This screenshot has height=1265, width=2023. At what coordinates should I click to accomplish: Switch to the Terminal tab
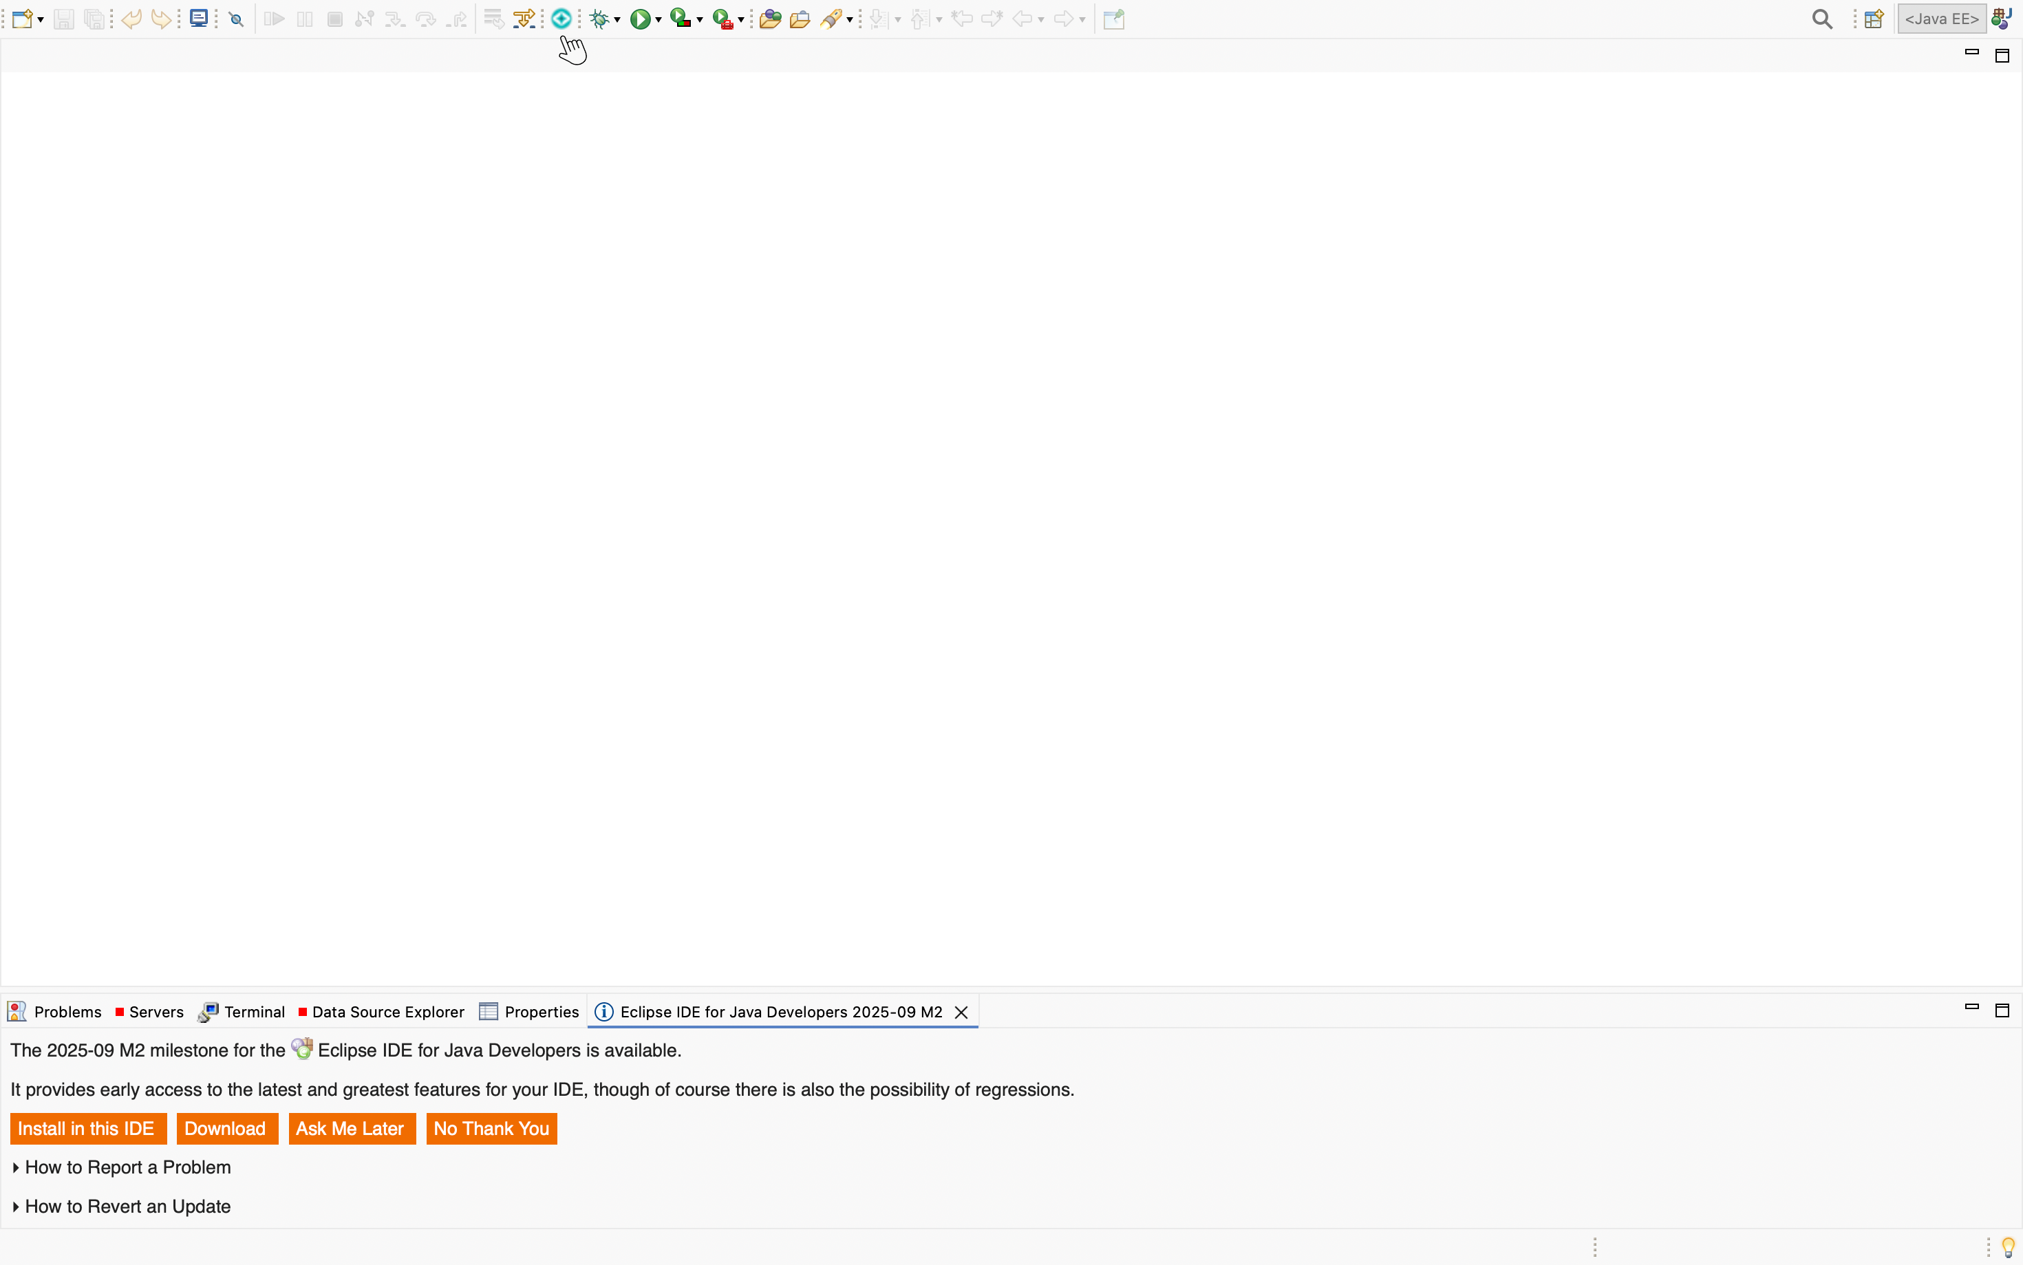242,1011
